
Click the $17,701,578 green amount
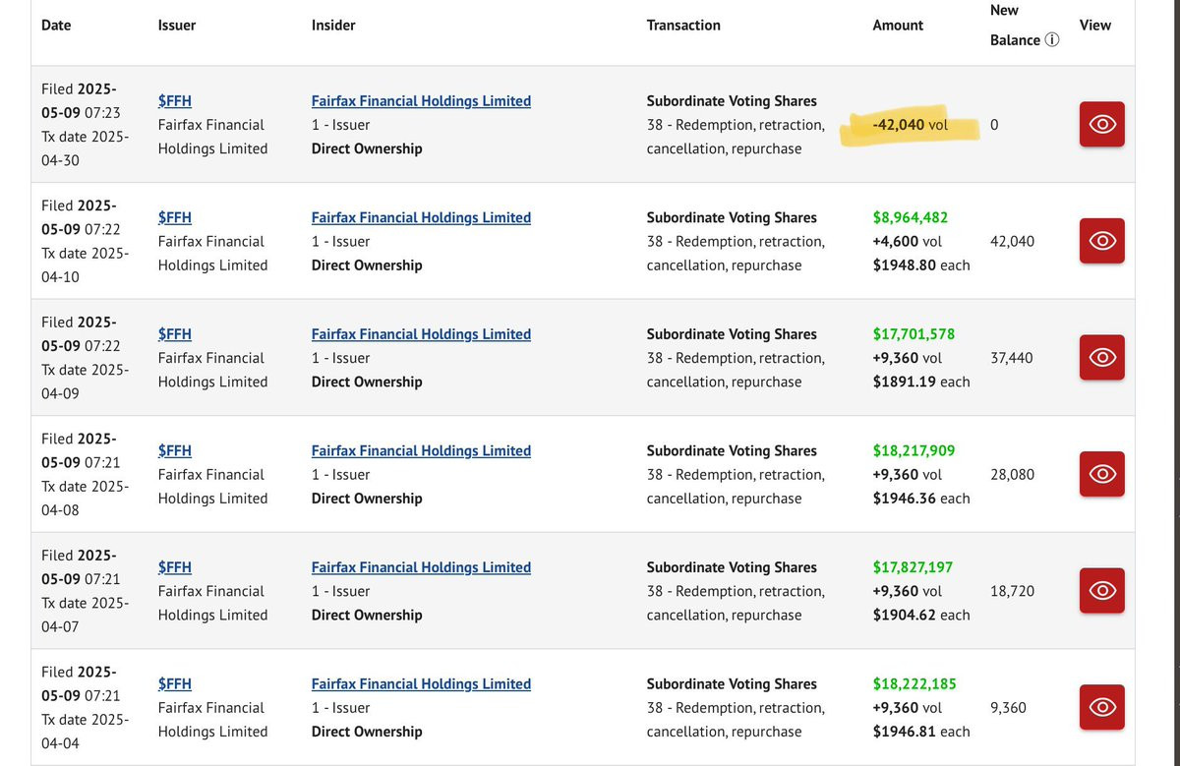914,334
